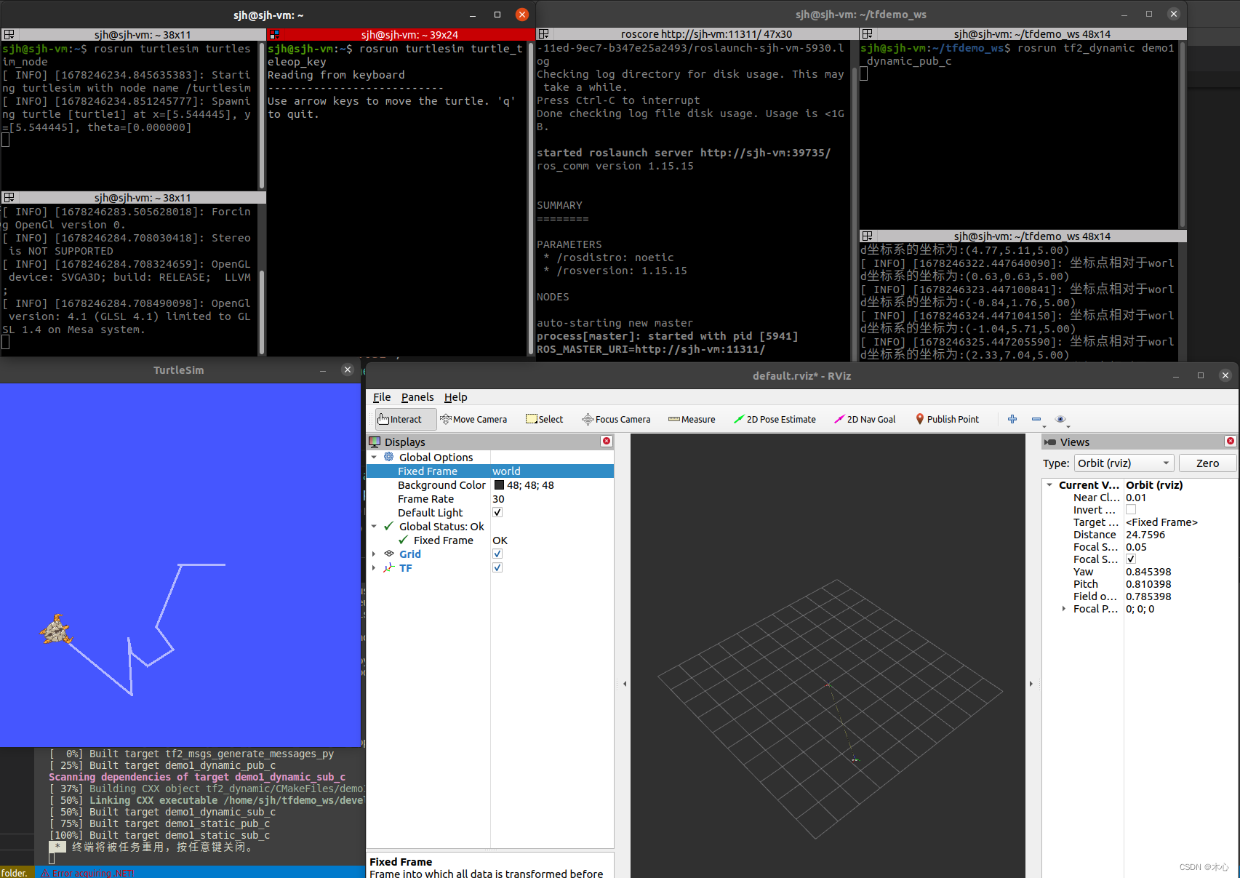Close the Displays panel
Screen dimensions: 1240x878
(607, 441)
